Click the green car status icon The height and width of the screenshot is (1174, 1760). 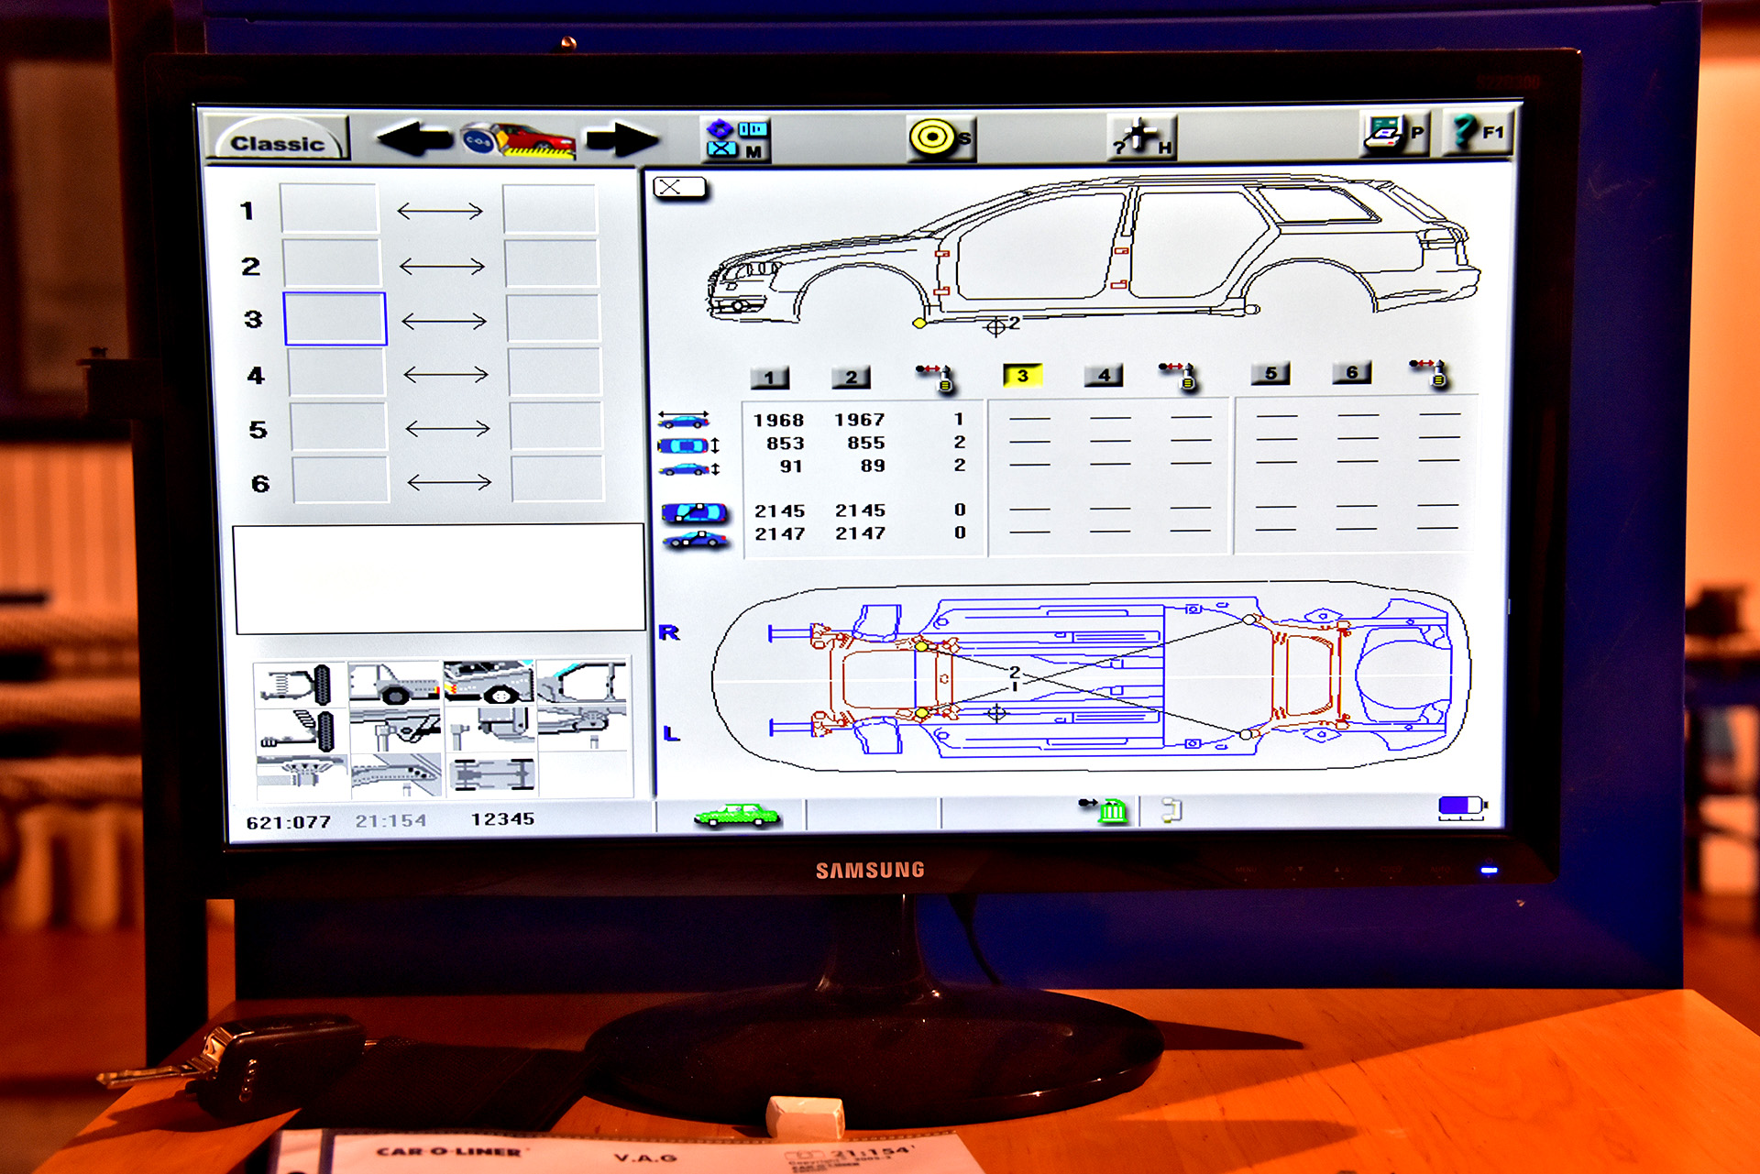pyautogui.click(x=735, y=815)
